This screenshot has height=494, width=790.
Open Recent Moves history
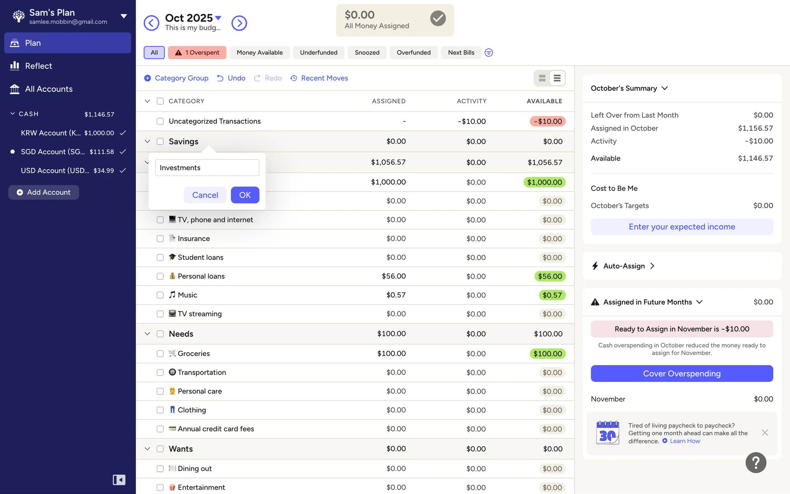click(319, 78)
